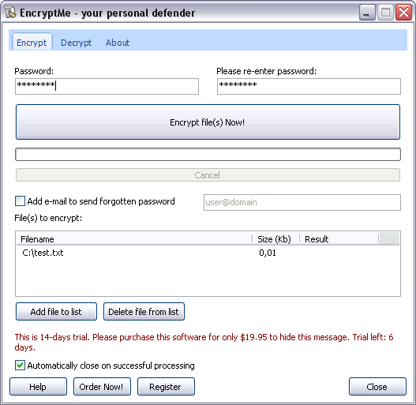The width and height of the screenshot is (416, 405).
Task: Switch to the Decrypt tab
Action: [x=76, y=43]
